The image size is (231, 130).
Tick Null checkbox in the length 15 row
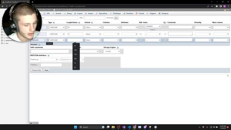[x=140, y=34]
